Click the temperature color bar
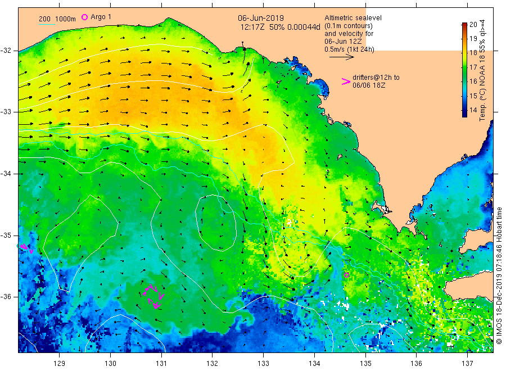 (x=464, y=70)
